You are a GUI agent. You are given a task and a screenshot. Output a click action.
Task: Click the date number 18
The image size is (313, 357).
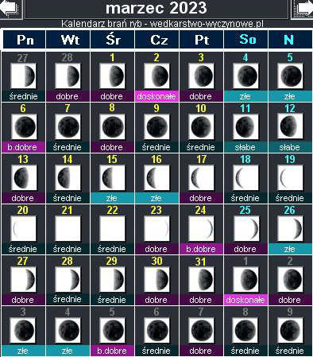click(245, 159)
